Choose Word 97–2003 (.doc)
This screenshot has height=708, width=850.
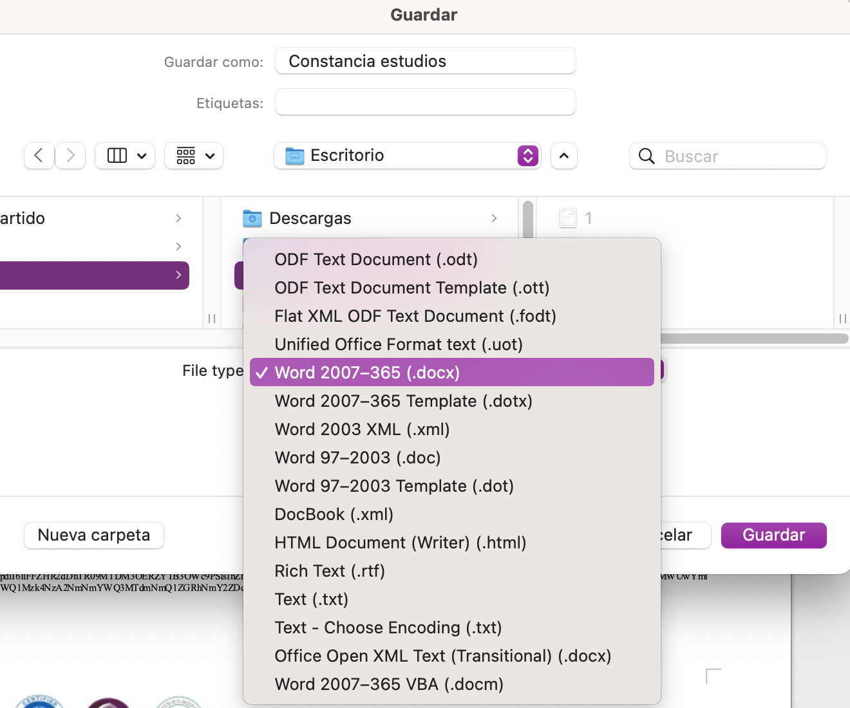tap(452, 458)
